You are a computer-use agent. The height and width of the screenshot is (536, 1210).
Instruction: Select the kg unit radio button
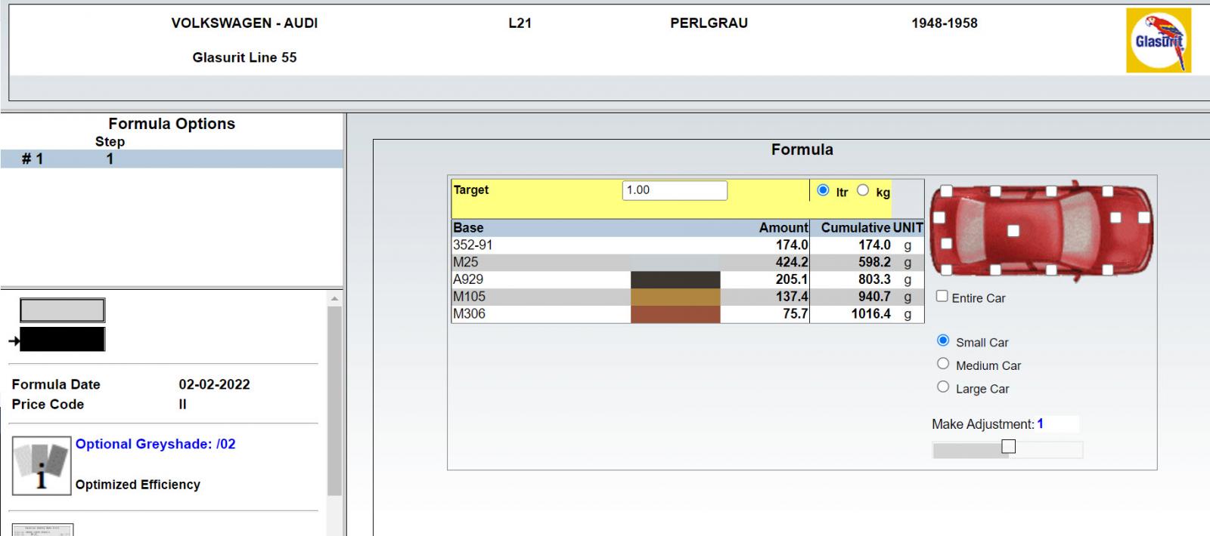point(863,190)
